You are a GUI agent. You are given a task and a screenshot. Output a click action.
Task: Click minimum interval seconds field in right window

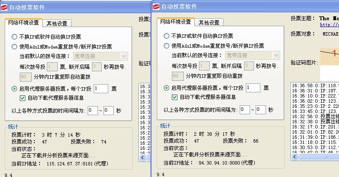(245, 110)
